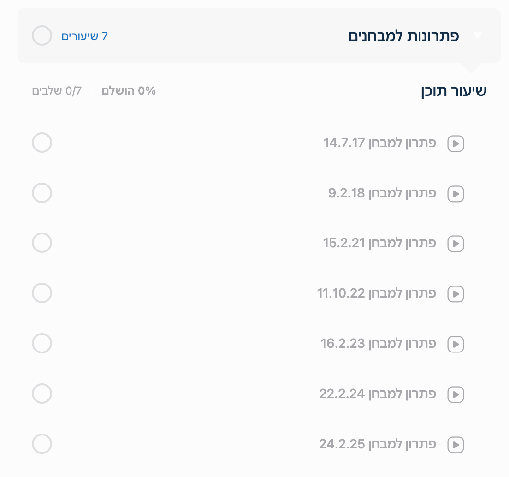
Task: Click the video icon for exam solution 15.2.21
Action: pyautogui.click(x=456, y=244)
